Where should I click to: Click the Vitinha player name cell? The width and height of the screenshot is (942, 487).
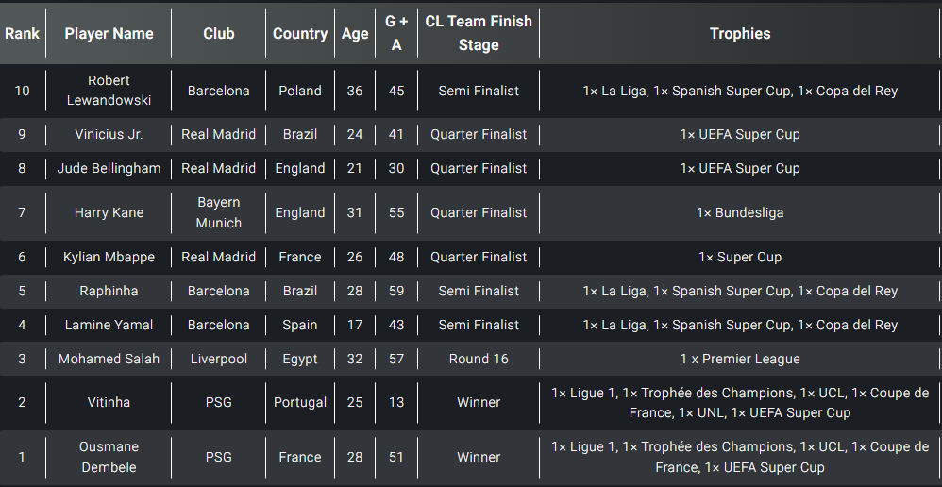[109, 402]
